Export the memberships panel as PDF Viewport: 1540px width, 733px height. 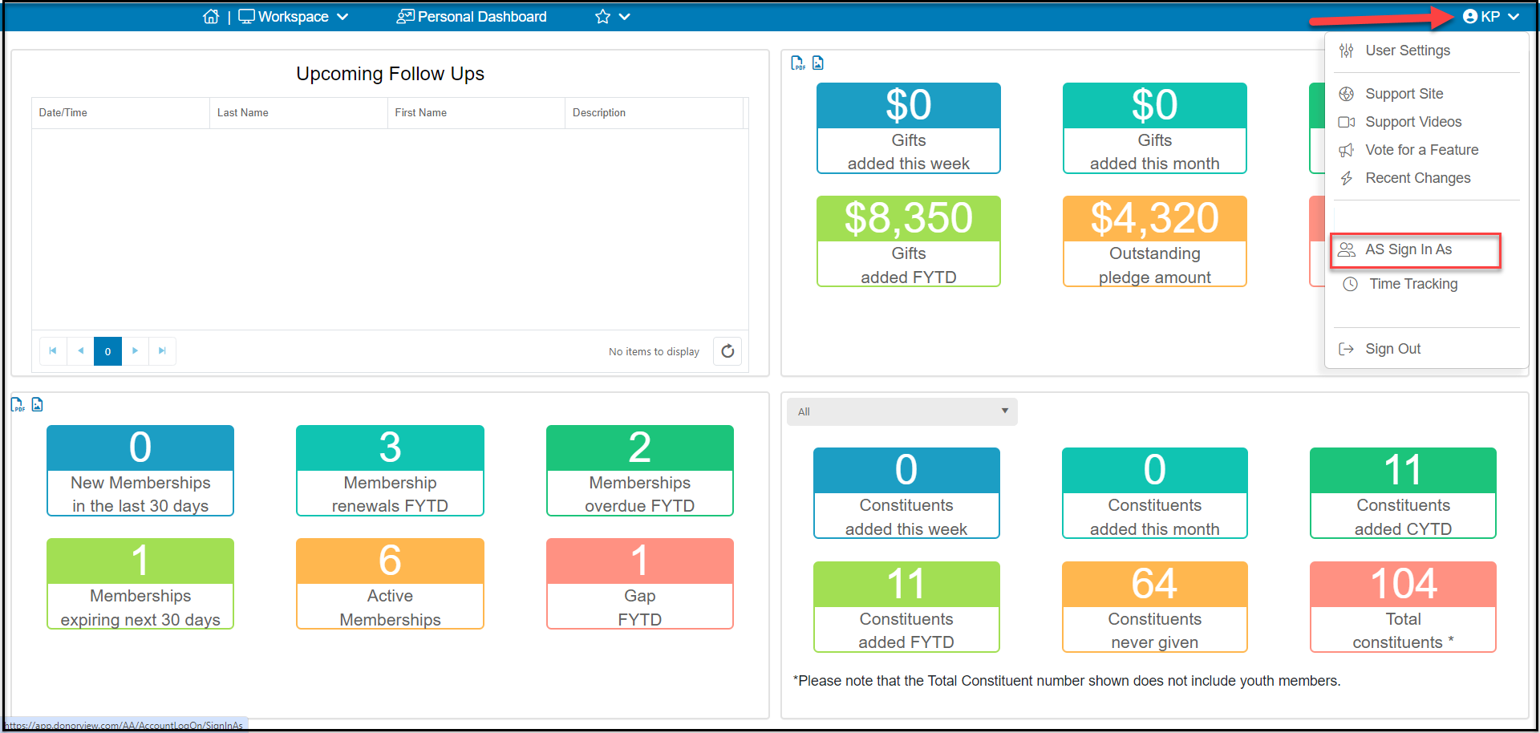click(x=18, y=404)
